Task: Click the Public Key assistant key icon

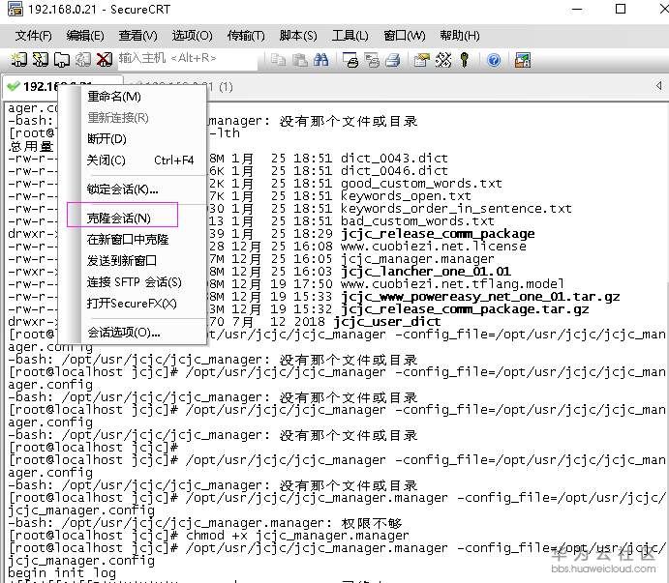Action: pyautogui.click(x=465, y=60)
